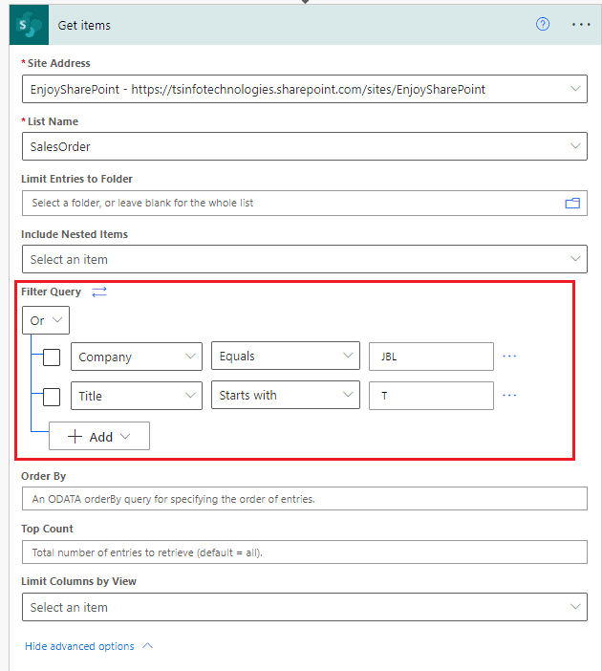Expand the Include Nested Items dropdown

coord(305,259)
